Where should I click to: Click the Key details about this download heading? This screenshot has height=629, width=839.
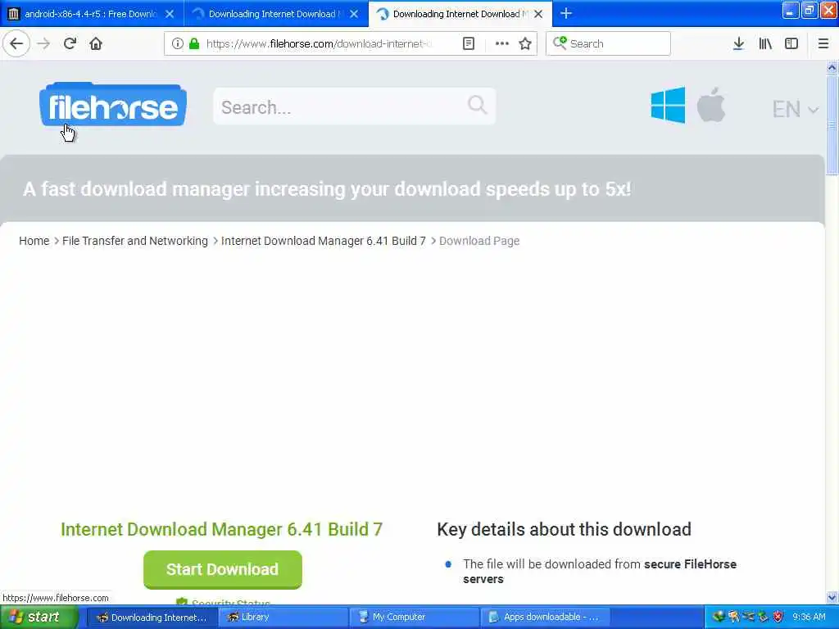coord(564,529)
